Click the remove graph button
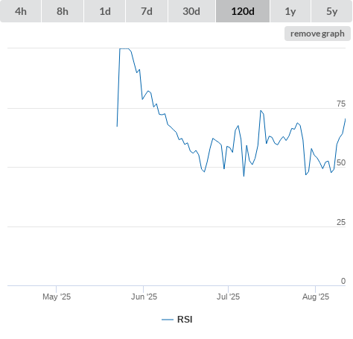Screen dimensions: 353x339 317,34
